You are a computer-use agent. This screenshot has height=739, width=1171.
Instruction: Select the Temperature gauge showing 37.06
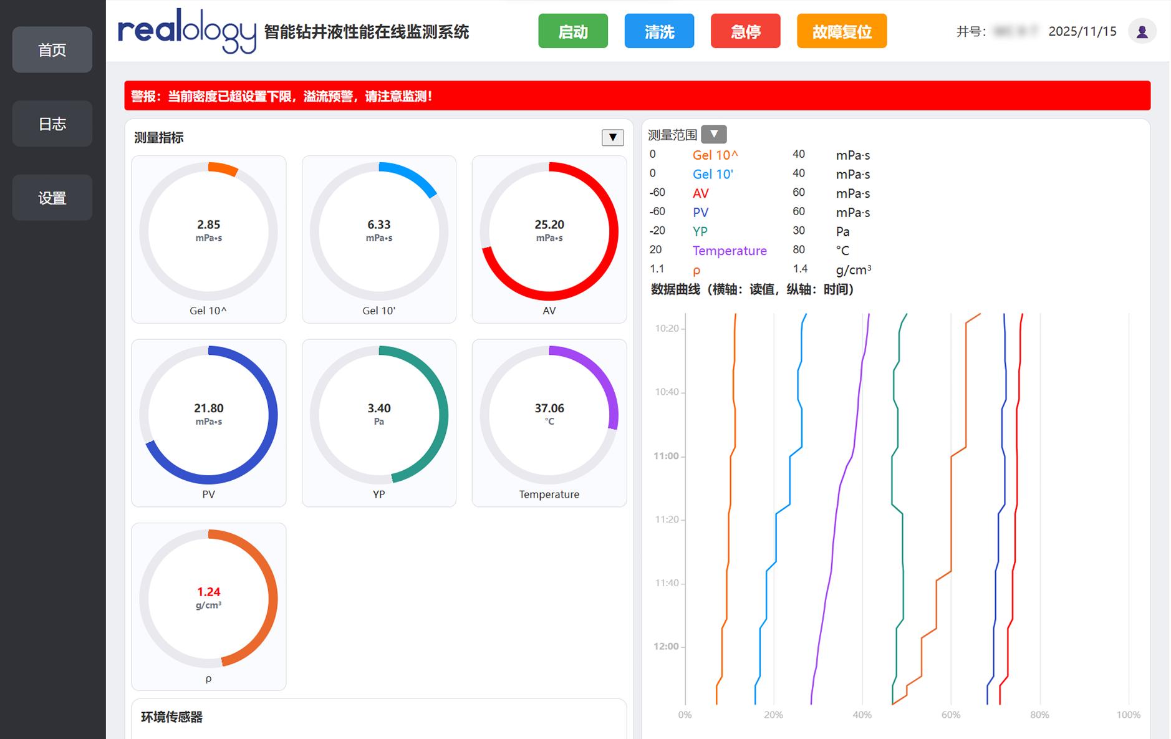[x=549, y=423]
